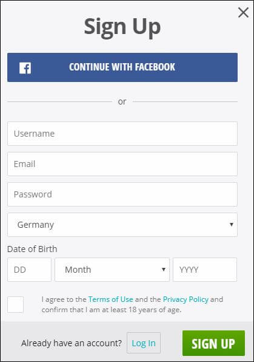The image size is (254, 362).
Task: Select the Email text box
Action: 122,164
